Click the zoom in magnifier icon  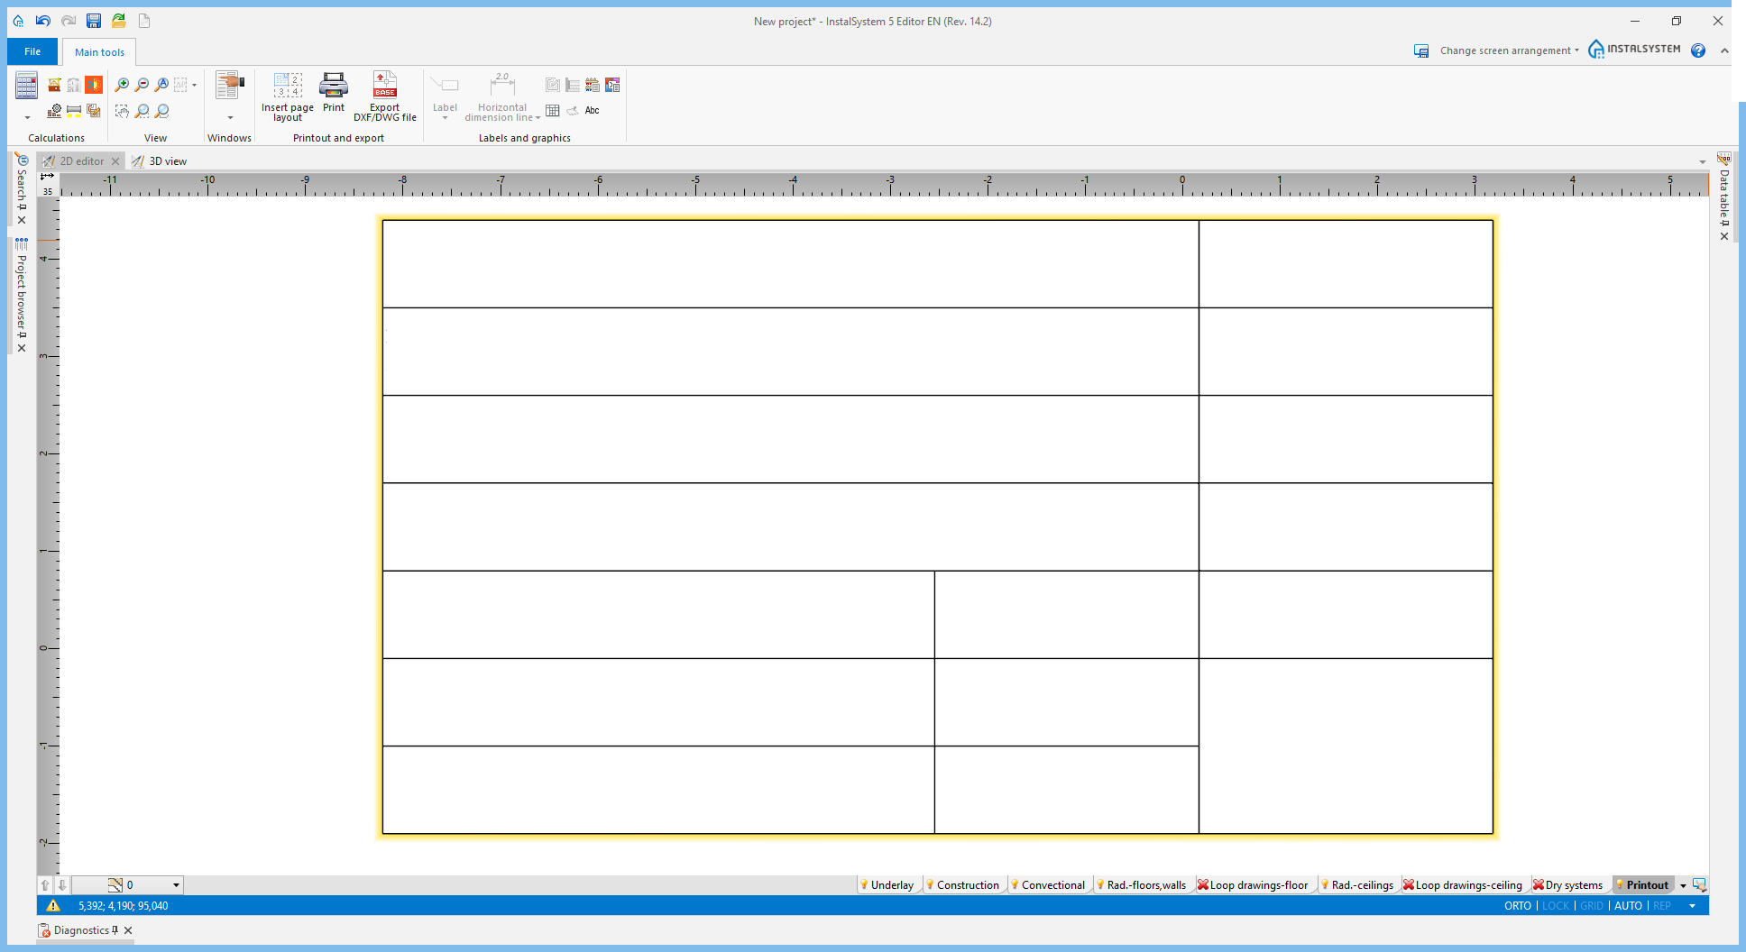click(122, 85)
